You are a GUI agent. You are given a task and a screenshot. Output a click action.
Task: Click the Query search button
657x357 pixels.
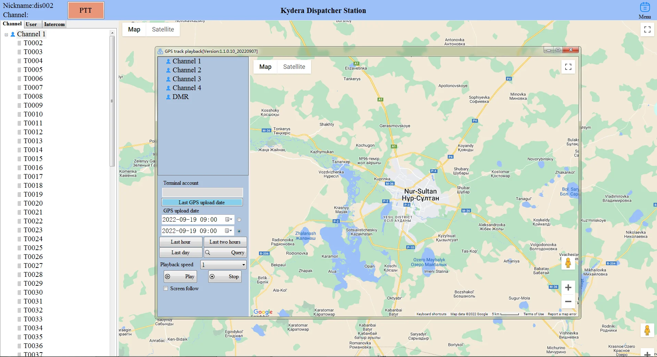coord(225,253)
